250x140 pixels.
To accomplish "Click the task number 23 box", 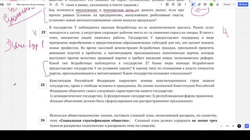I will (x=43, y=85).
